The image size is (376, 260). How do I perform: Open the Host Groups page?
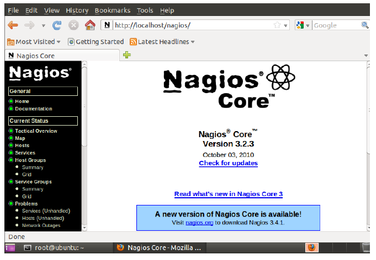30,160
